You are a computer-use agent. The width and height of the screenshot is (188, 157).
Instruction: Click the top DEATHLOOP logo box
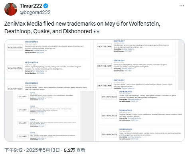(105, 46)
